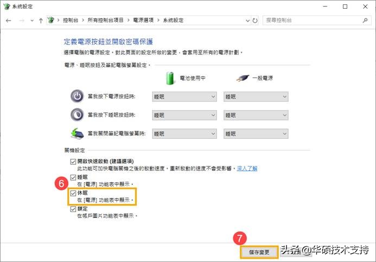Toggle 開啟快速啟動 checkbox
The image size is (376, 262).
point(73,162)
